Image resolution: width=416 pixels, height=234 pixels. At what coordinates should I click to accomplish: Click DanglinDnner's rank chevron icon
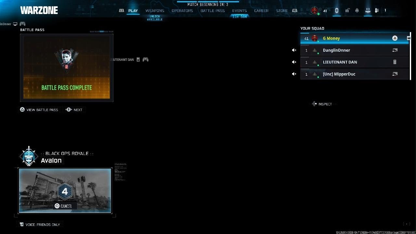pyautogui.click(x=315, y=50)
